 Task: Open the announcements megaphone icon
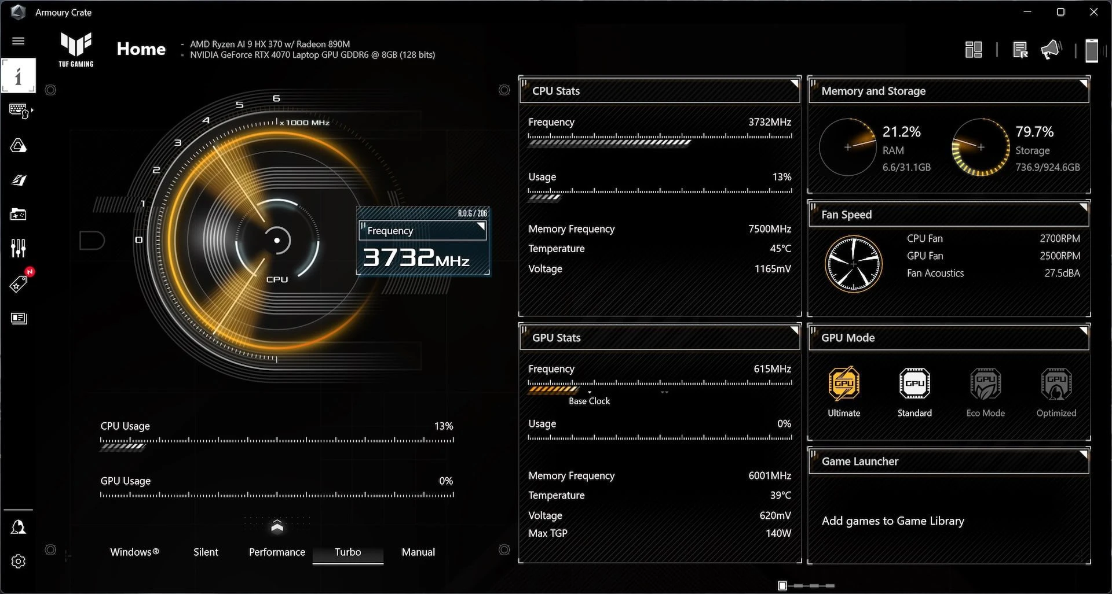point(1051,50)
